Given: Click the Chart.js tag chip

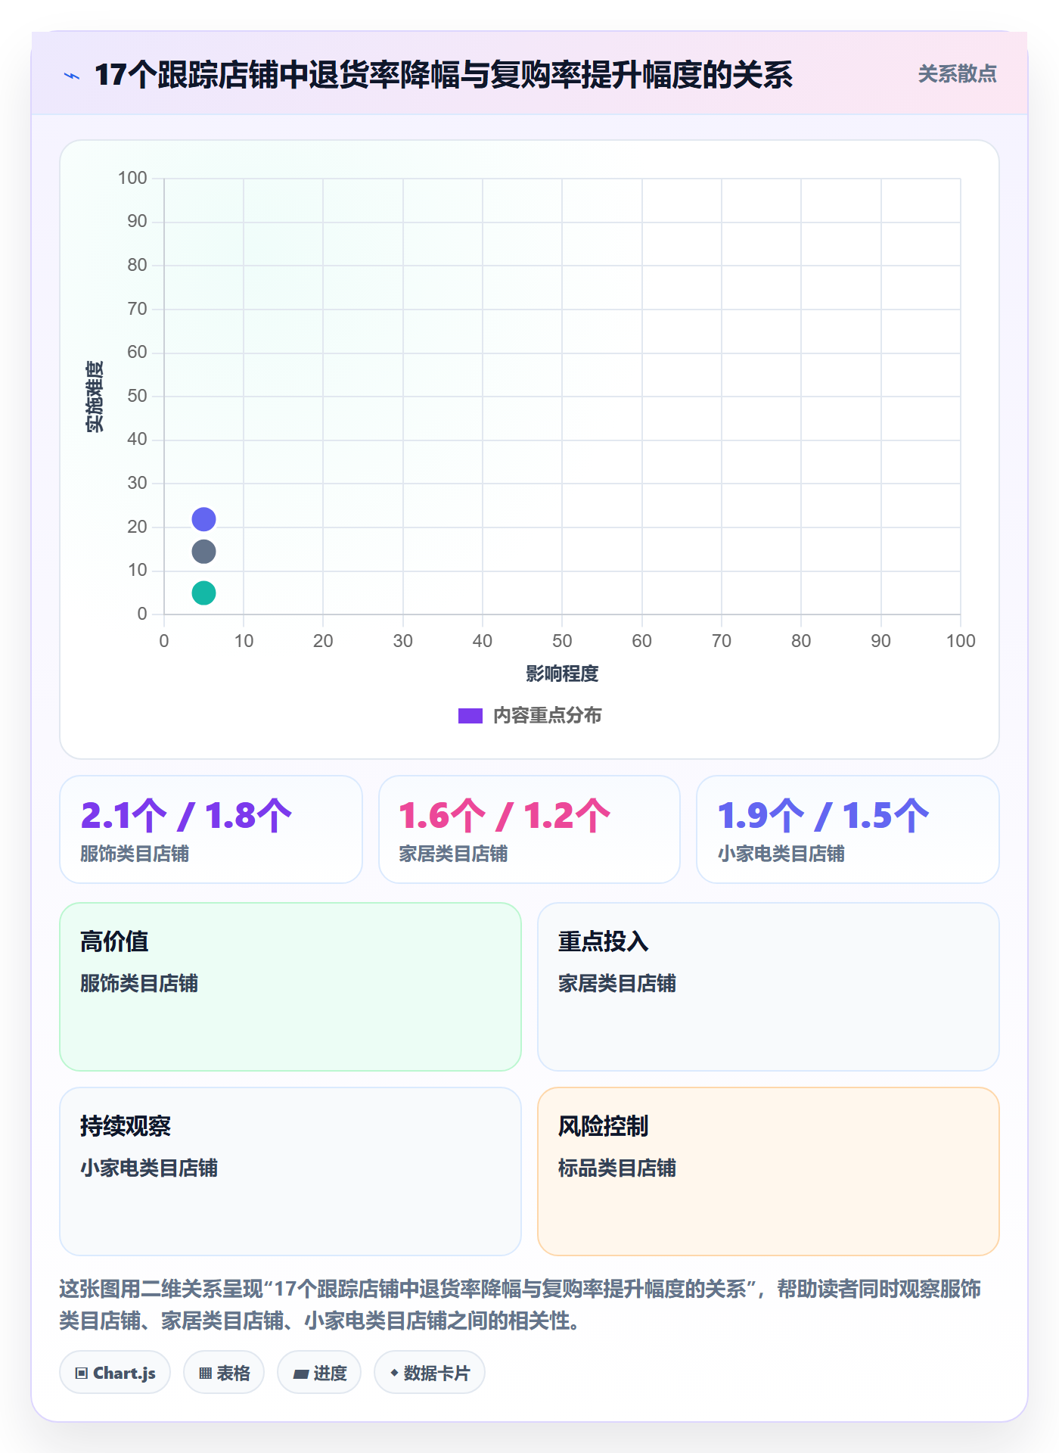Looking at the screenshot, I should tap(115, 1373).
